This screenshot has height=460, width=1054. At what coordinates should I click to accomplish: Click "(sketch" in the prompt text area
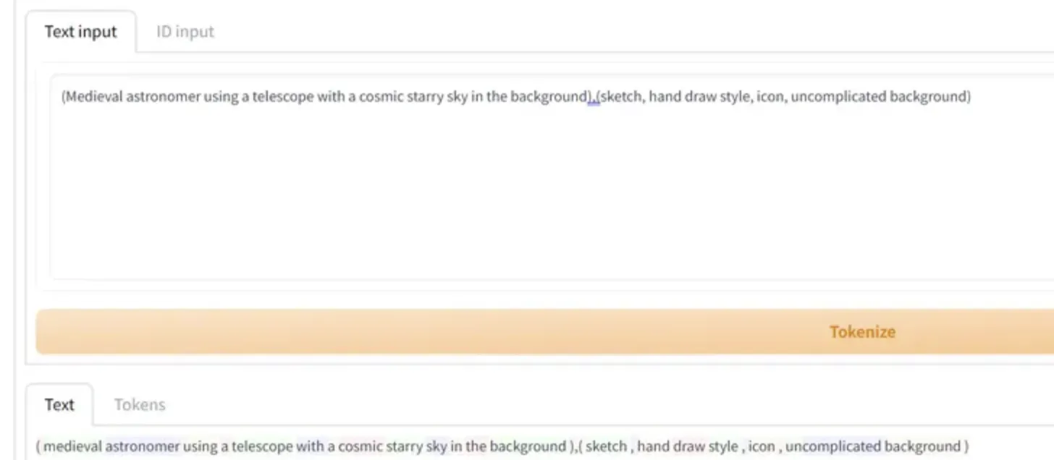pos(620,97)
